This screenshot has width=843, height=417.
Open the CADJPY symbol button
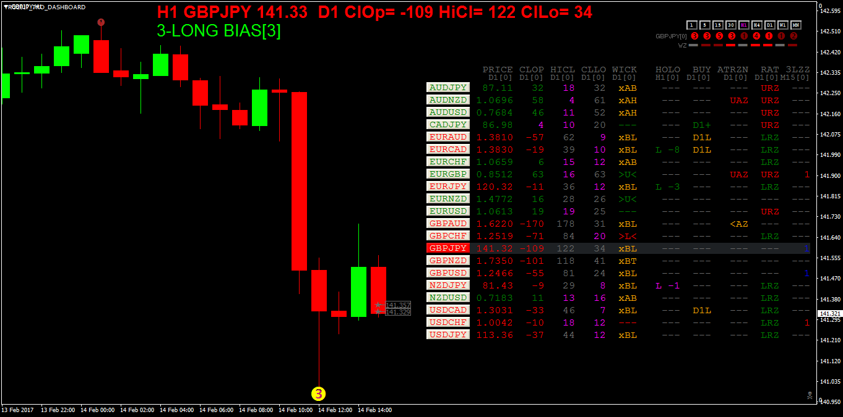pos(448,125)
